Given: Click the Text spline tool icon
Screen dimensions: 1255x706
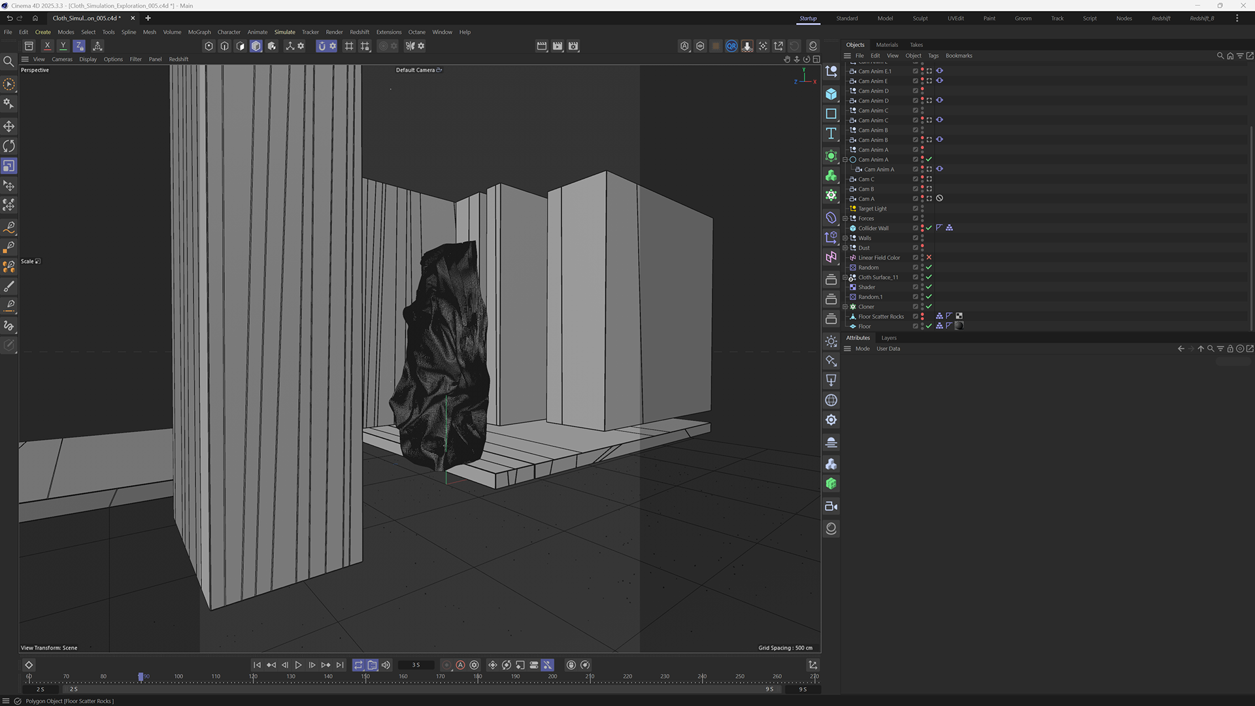Looking at the screenshot, I should (831, 133).
